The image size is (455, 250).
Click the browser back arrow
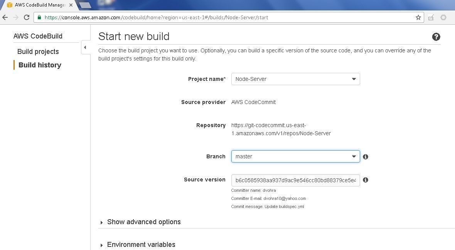tap(5, 17)
